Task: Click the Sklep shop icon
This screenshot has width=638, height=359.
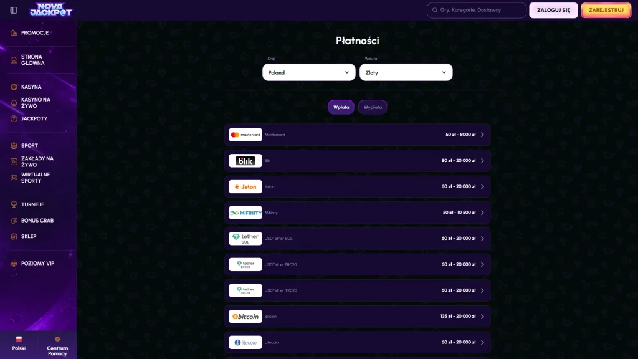Action: 14,236
